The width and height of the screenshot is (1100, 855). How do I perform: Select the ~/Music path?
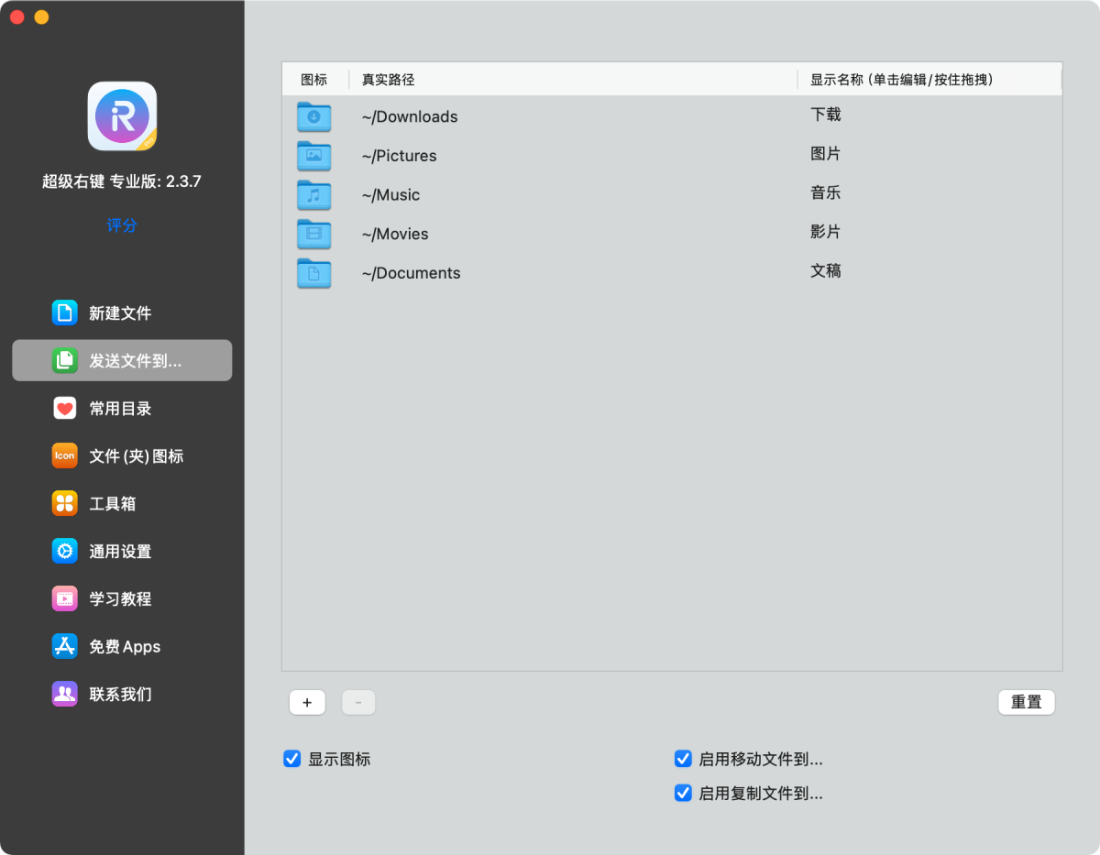[390, 195]
